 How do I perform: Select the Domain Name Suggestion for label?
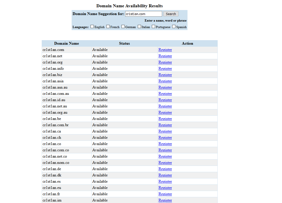pyautogui.click(x=98, y=14)
